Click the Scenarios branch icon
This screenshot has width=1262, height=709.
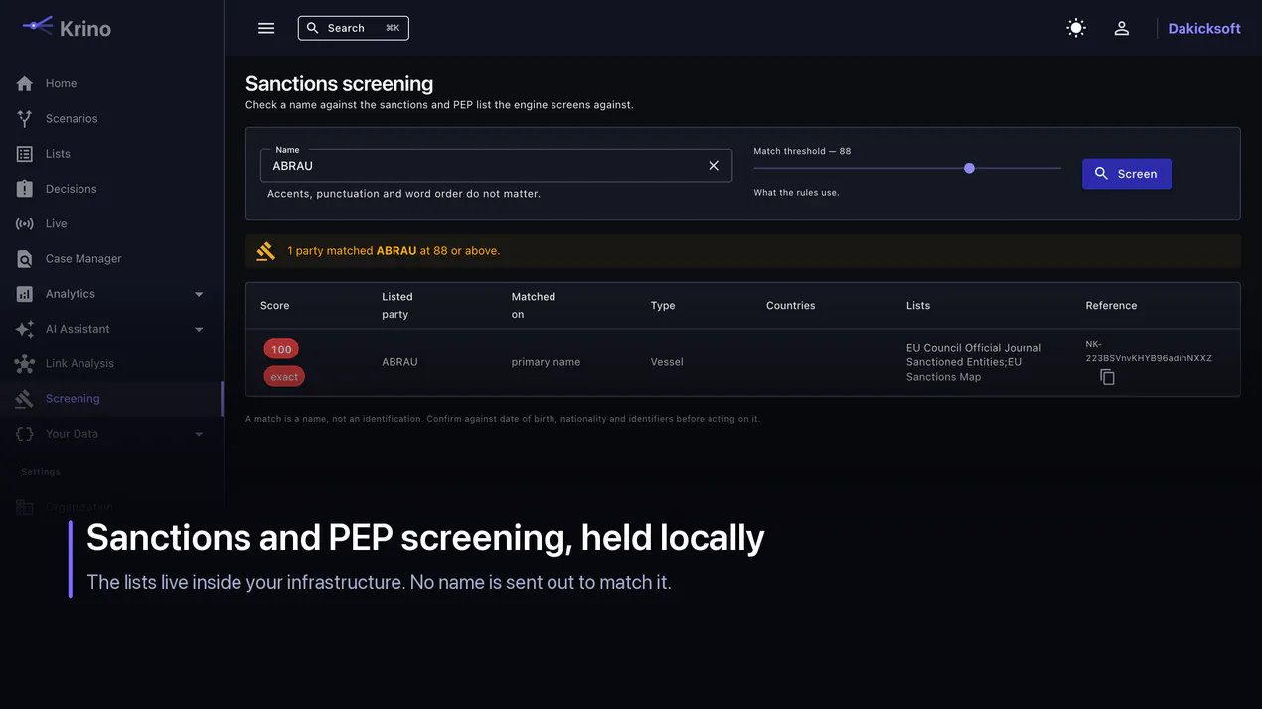coord(25,118)
